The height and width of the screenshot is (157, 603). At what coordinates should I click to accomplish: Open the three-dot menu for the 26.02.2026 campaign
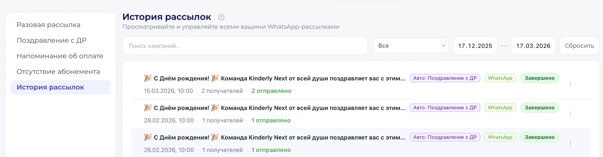(x=570, y=144)
